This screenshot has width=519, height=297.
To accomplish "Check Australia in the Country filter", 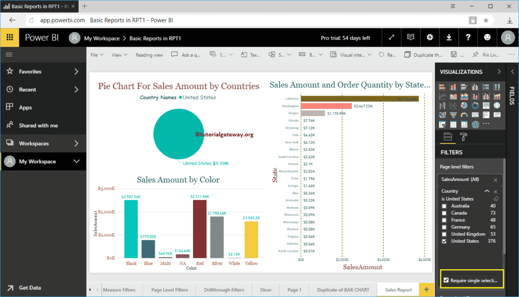I will tap(444, 206).
